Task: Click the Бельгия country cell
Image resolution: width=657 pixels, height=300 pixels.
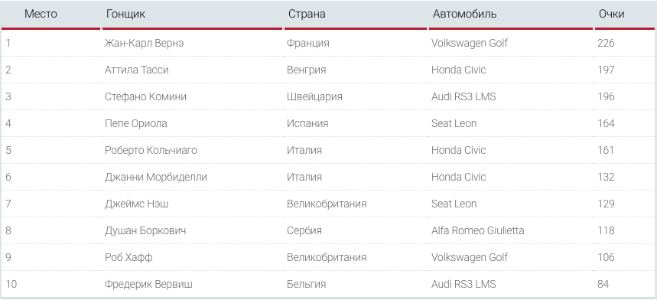Action: pos(306,285)
